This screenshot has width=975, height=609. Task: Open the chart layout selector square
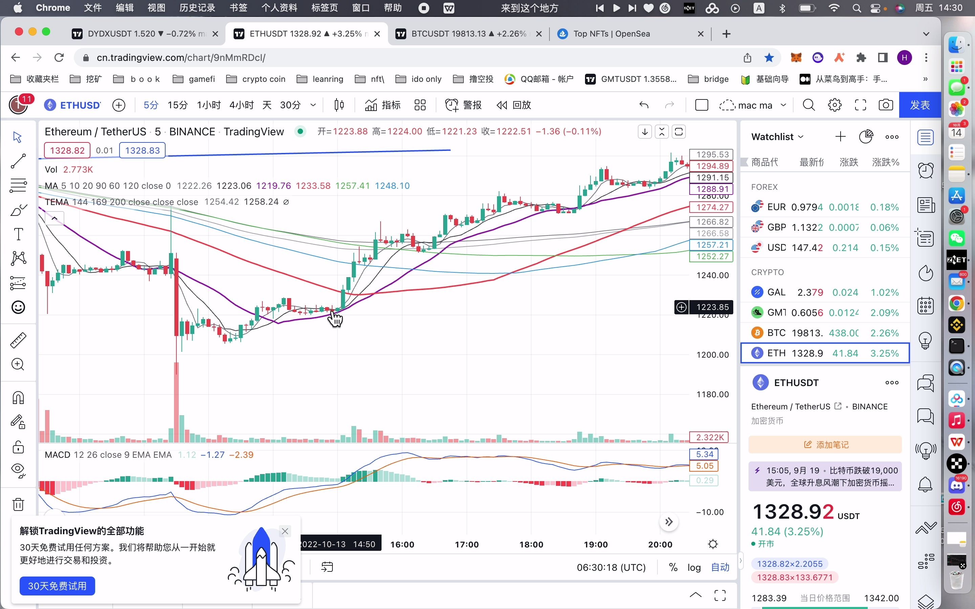tap(701, 105)
